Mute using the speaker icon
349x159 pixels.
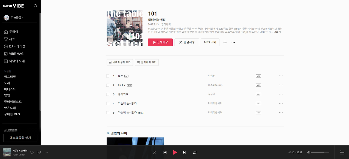point(308,152)
